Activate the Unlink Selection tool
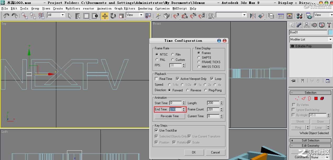 (x=33, y=16)
